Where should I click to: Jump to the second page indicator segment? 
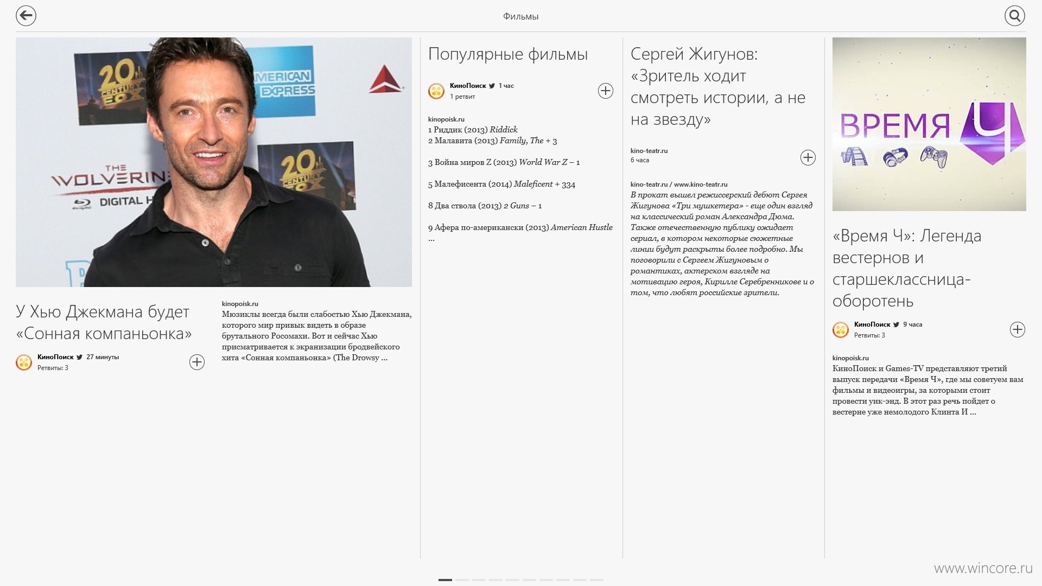pos(462,580)
